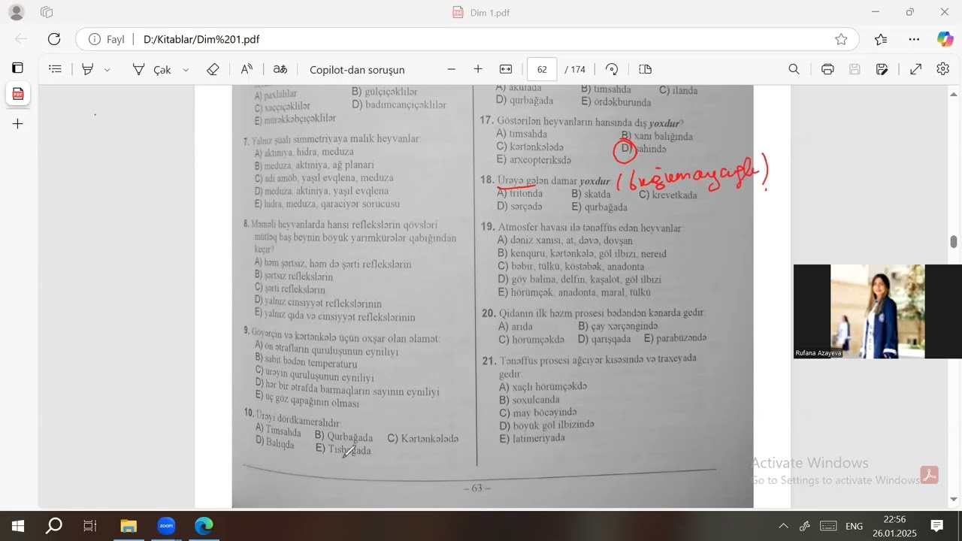962x541 pixels.
Task: Click the Edge icon on the taskbar
Action: pos(204,526)
